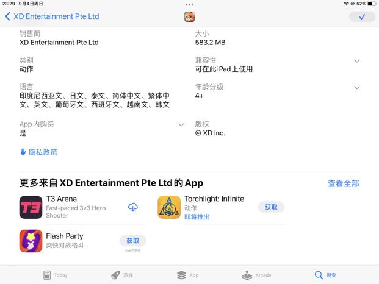Screen dimensions: 379x284
Task: Tap the app icon in navigation bar
Action: pos(189,16)
